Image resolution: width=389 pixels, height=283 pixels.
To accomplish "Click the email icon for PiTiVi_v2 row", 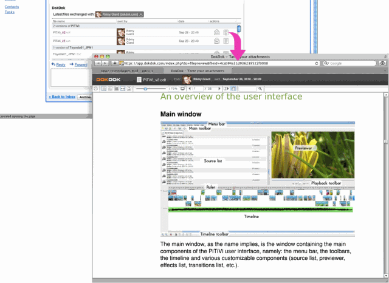I will point(217,32).
